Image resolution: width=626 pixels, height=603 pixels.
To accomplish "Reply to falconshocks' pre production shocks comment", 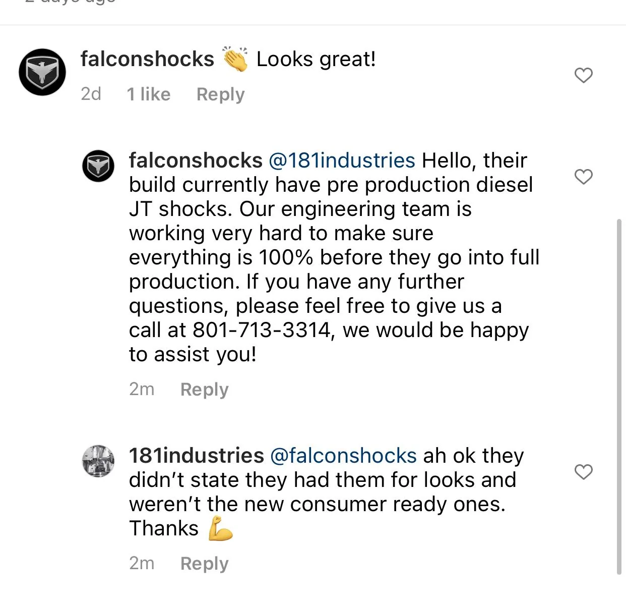I will coord(204,390).
